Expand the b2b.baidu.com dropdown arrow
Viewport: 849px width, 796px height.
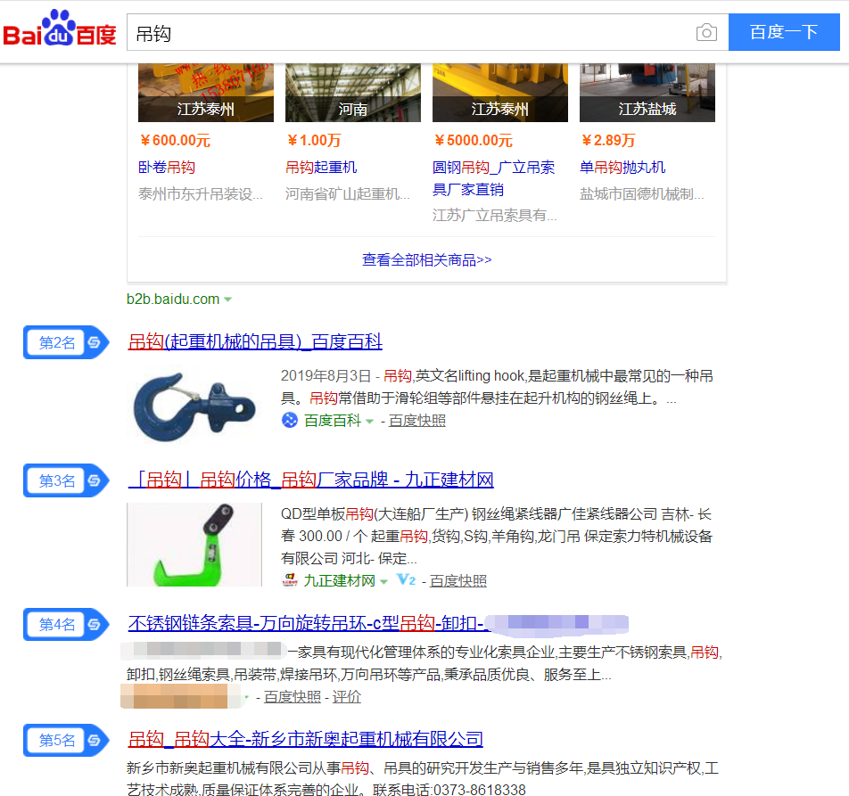(228, 300)
